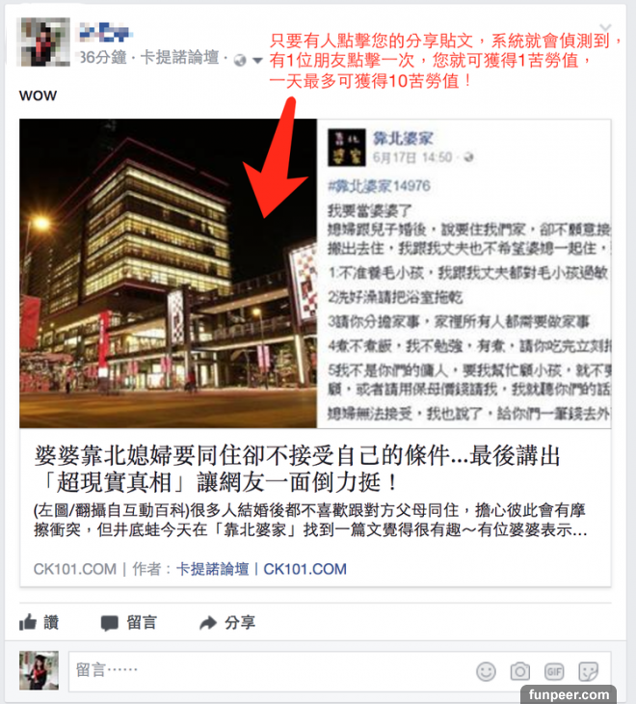Viewport: 636px width, 704px height.
Task: Open the GIF picker
Action: click(x=554, y=671)
